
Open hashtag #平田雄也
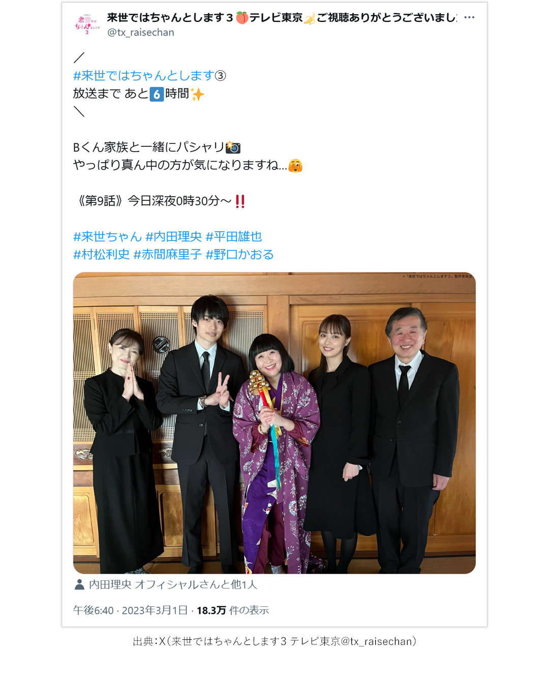[x=234, y=237]
